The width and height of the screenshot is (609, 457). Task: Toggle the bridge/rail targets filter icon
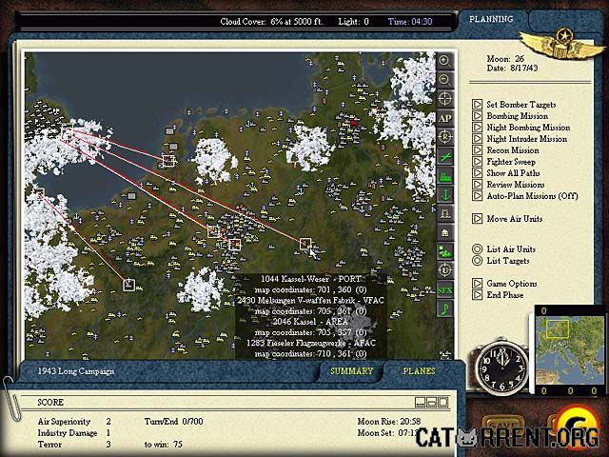pos(444,213)
